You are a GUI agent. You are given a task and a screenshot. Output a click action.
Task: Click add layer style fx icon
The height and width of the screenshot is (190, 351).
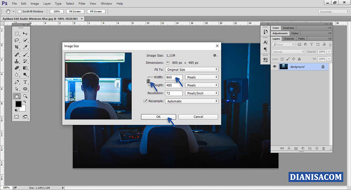click(289, 148)
